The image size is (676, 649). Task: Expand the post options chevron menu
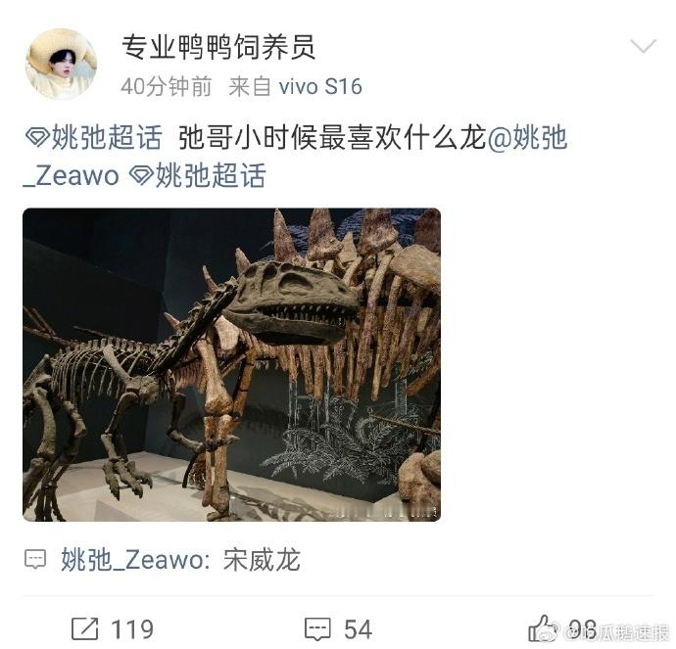pyautogui.click(x=643, y=46)
